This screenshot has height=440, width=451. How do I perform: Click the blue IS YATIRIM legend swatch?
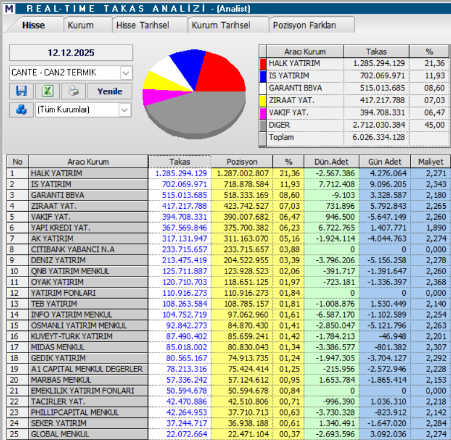(x=263, y=76)
